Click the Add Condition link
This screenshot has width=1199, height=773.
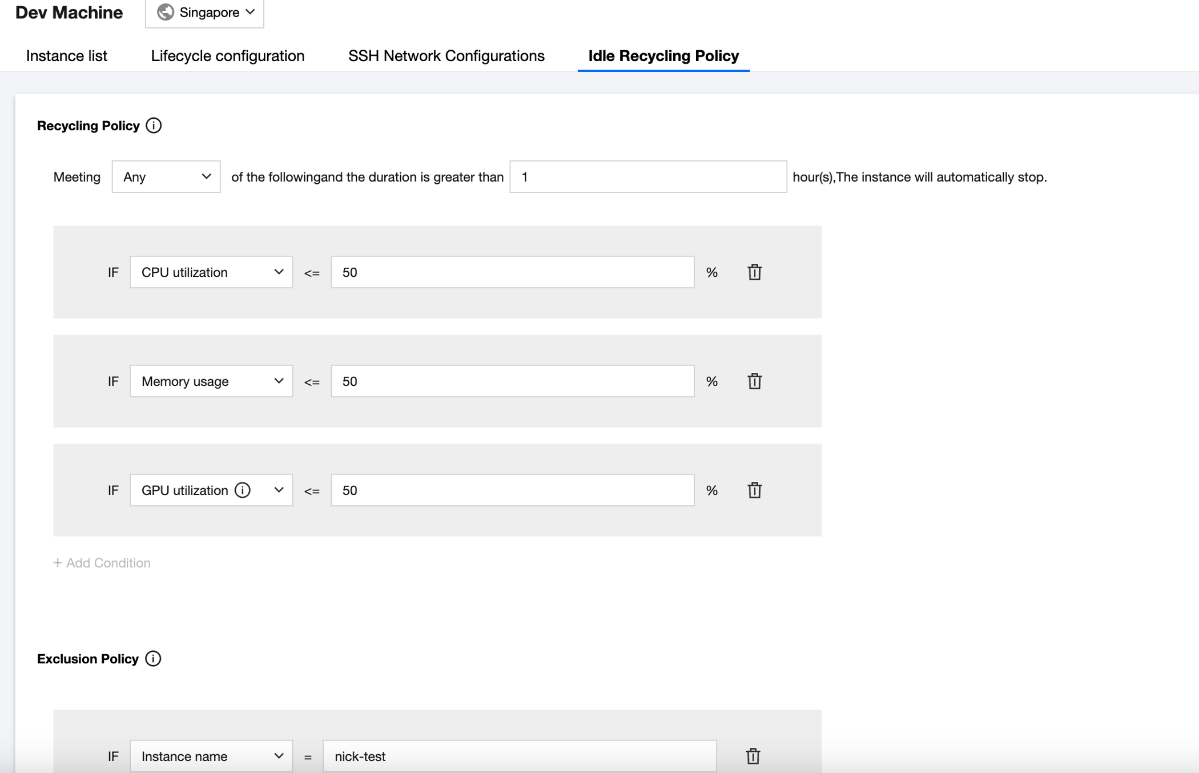102,563
